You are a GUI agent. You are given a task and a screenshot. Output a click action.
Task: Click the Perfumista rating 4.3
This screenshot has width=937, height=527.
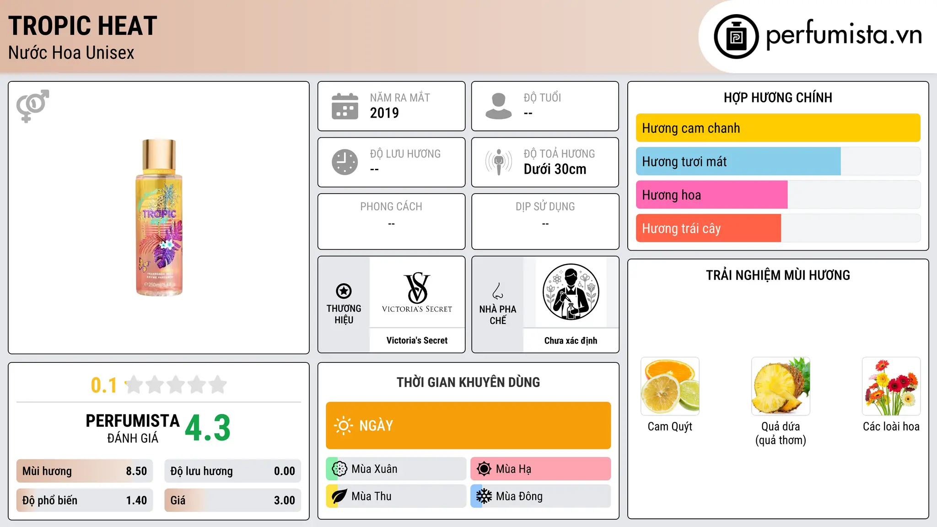point(208,428)
